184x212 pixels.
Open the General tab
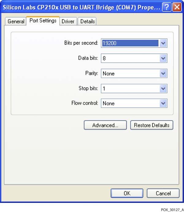[16, 21]
